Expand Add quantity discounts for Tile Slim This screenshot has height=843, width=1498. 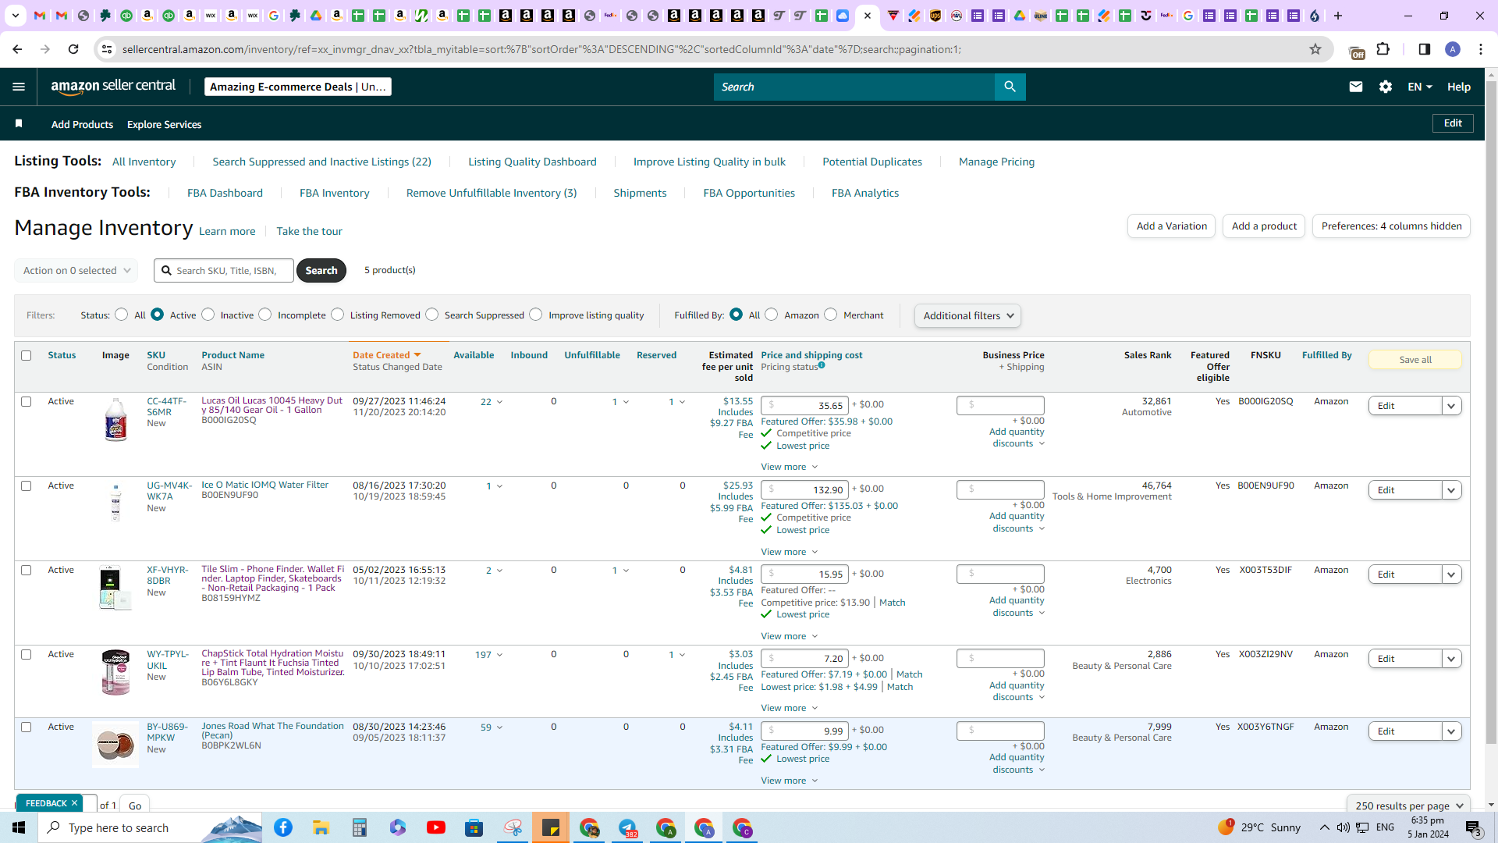click(1017, 606)
